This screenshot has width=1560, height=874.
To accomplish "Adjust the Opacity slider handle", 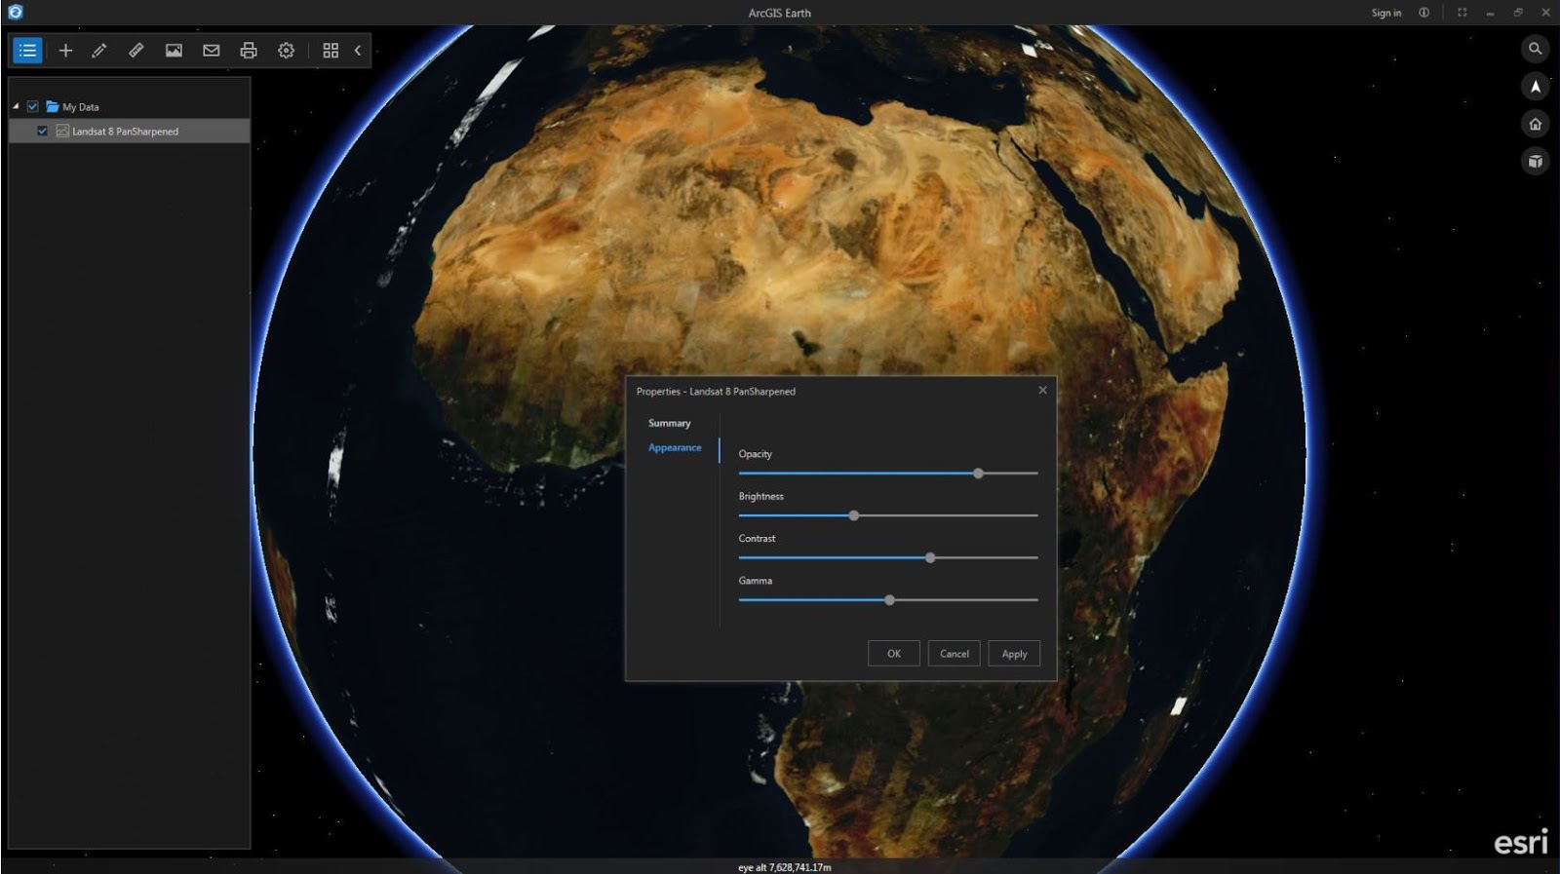I will click(x=978, y=474).
